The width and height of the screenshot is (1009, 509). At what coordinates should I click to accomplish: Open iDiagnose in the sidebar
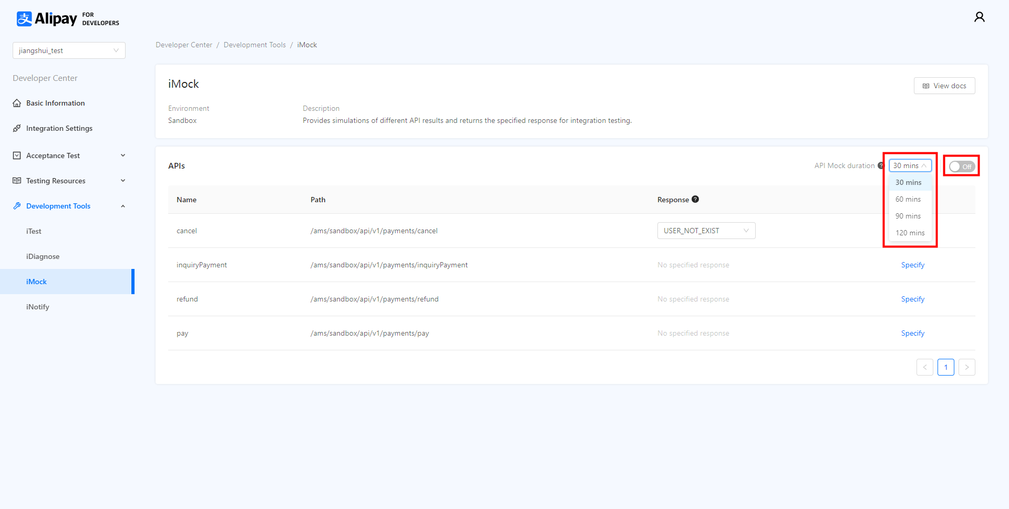(43, 256)
